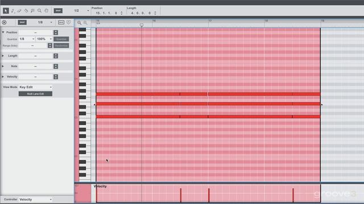Toggle the Snap button in editor header

(22, 23)
